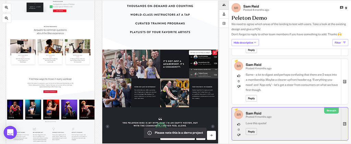Click 'Curated training programs' heading
This screenshot has width=351, height=144.
pos(160,24)
